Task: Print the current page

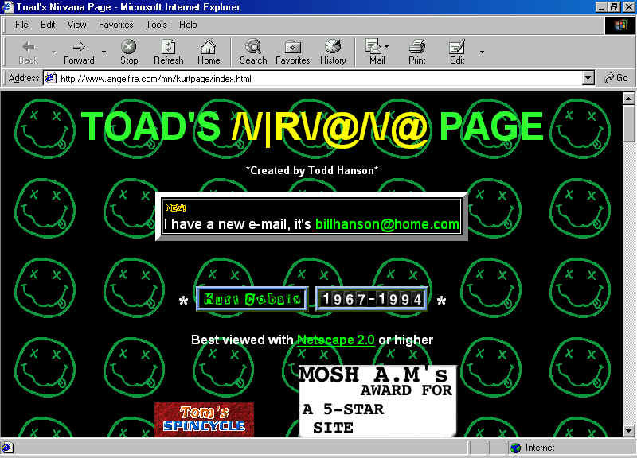Action: point(416,52)
